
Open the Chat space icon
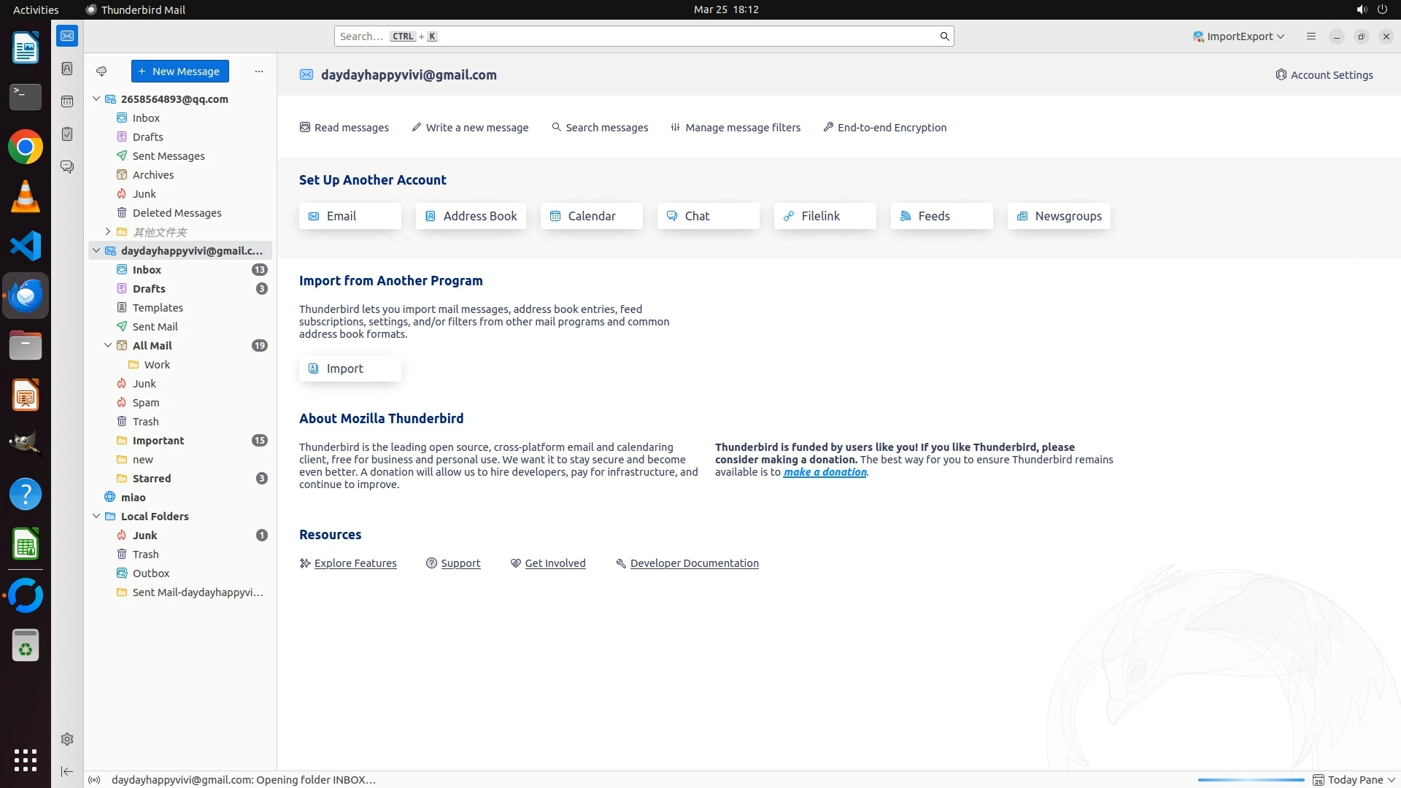[67, 167]
